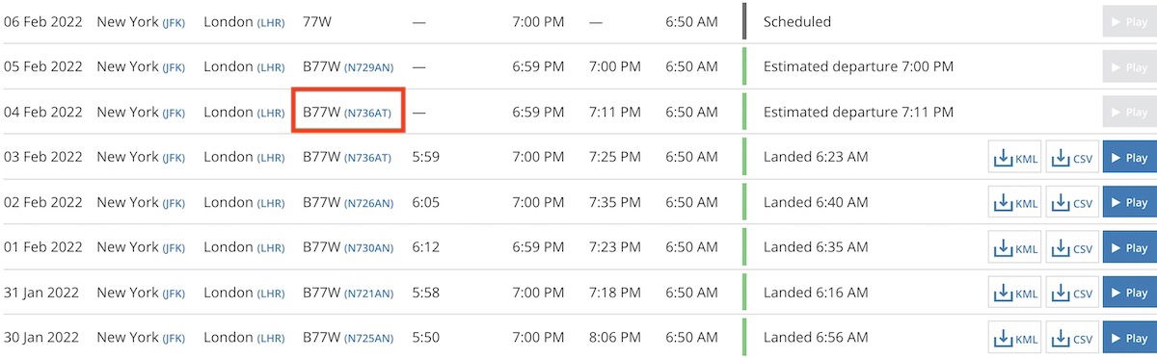Open LHR airport link in 30 Jan row
The width and height of the screenshot is (1157, 358).
271,339
